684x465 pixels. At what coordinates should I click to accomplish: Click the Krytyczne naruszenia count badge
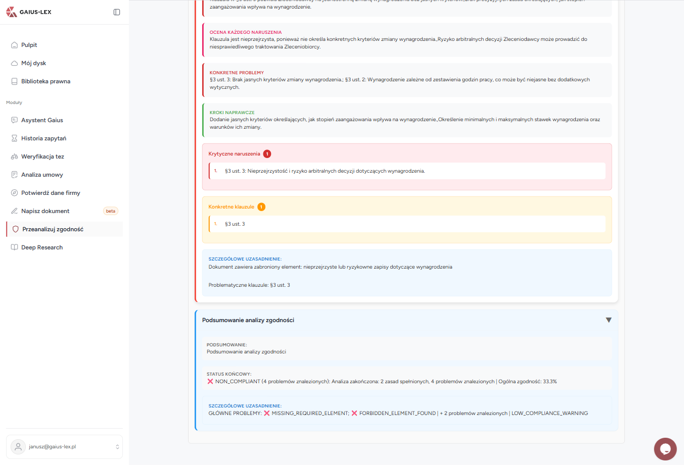tap(267, 154)
